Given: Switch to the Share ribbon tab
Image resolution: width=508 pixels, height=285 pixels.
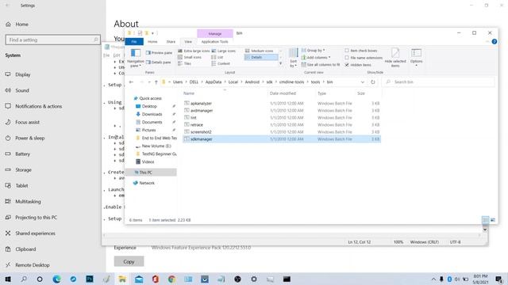Looking at the screenshot, I should (x=171, y=42).
